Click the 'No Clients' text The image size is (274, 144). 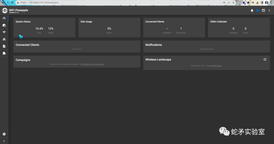coord(77,49)
